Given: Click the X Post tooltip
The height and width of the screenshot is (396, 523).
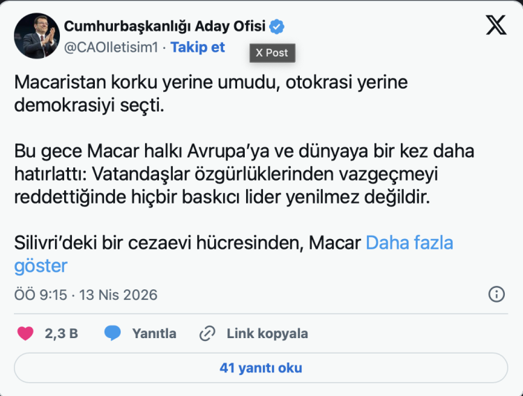Looking at the screenshot, I should [x=272, y=52].
